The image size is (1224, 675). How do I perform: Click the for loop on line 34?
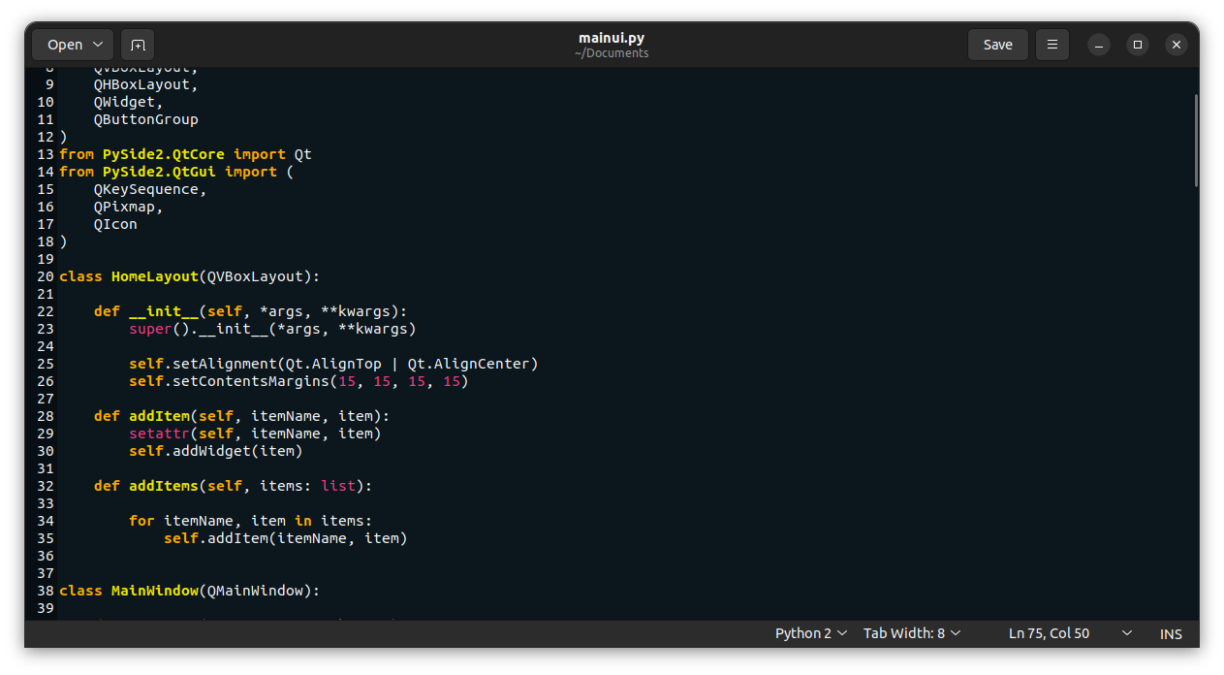click(x=141, y=520)
